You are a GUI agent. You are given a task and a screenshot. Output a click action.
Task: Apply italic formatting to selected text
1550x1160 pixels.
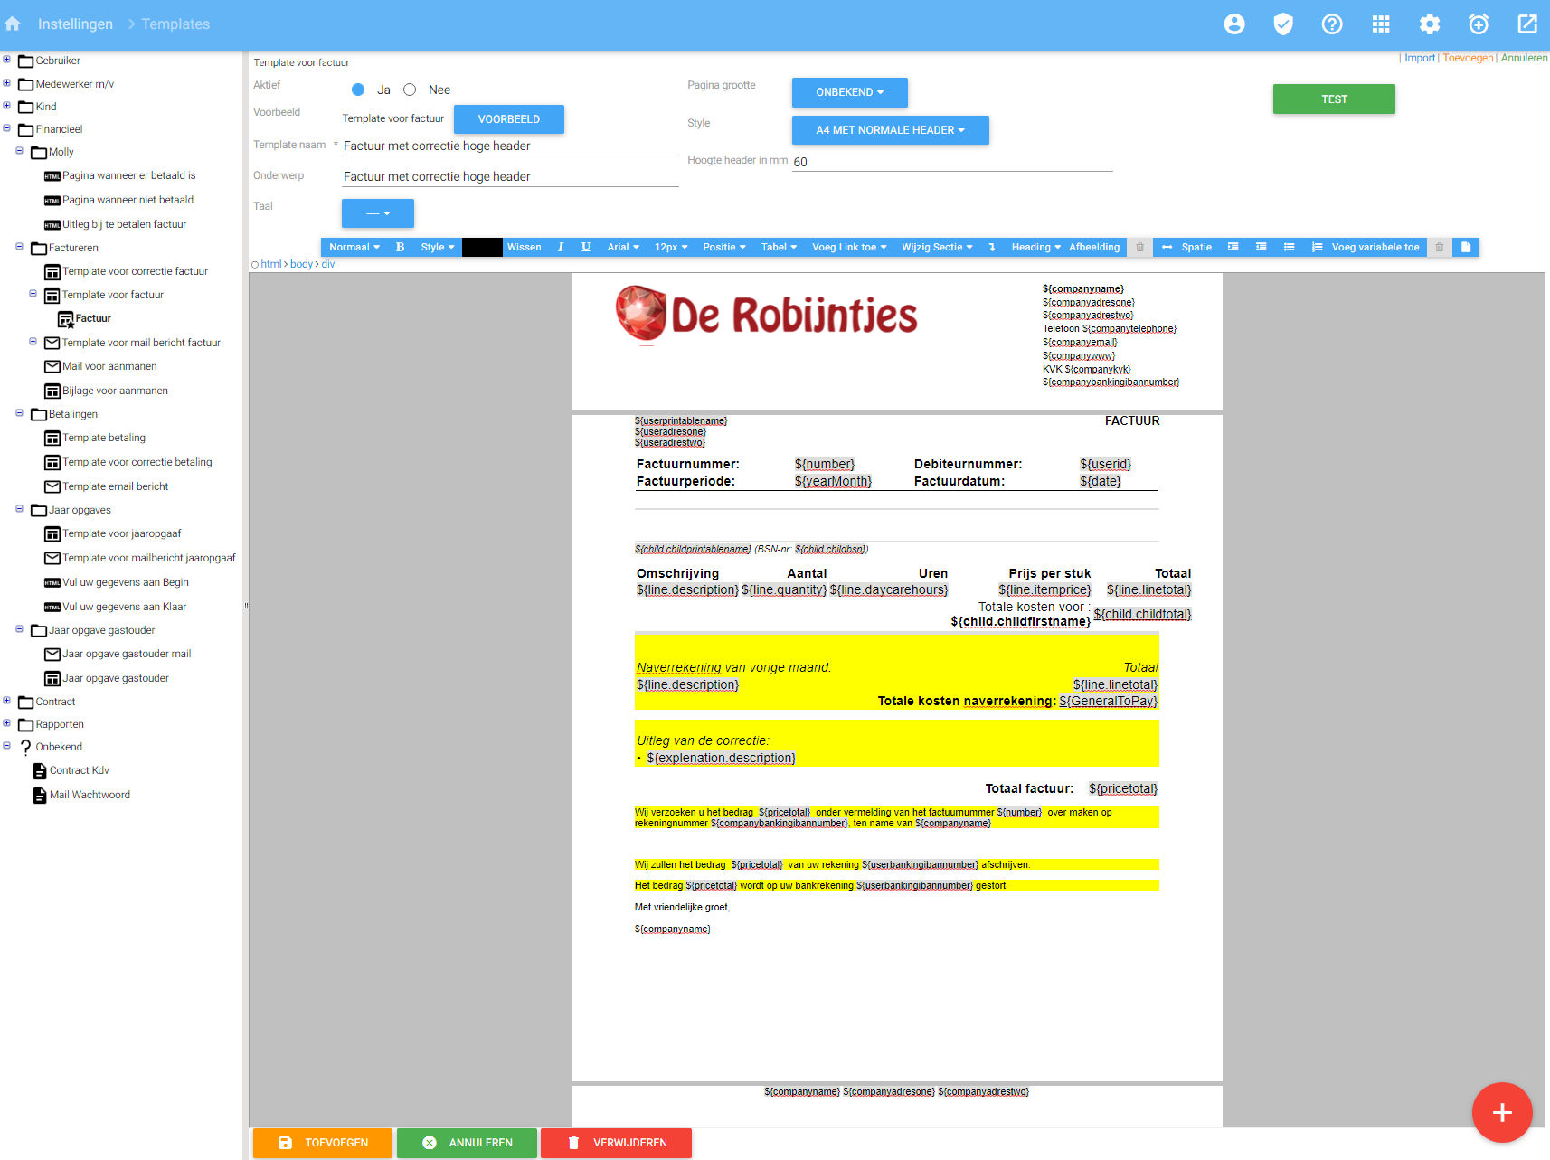coord(561,247)
